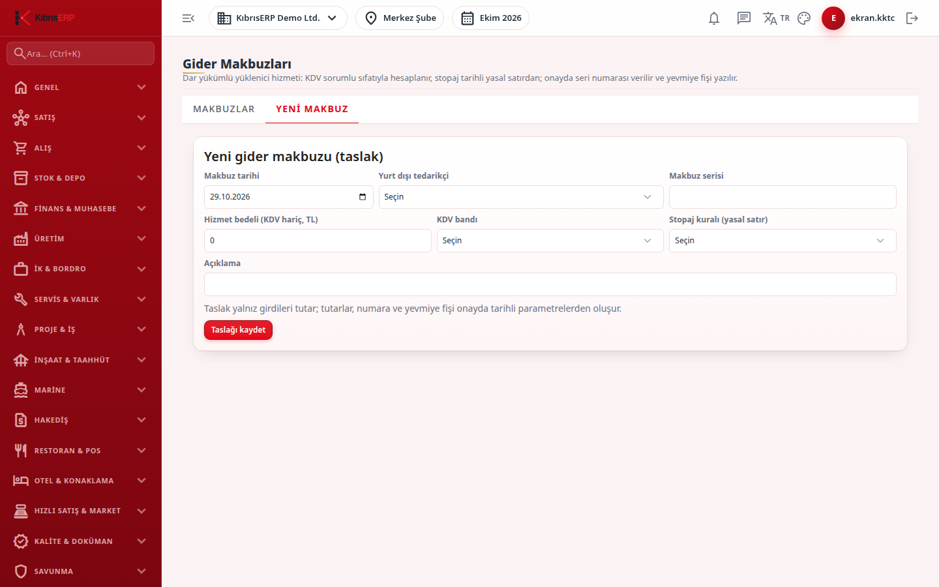Click the ALIŞ shopping cart icon
The height and width of the screenshot is (587, 939).
[x=21, y=148]
